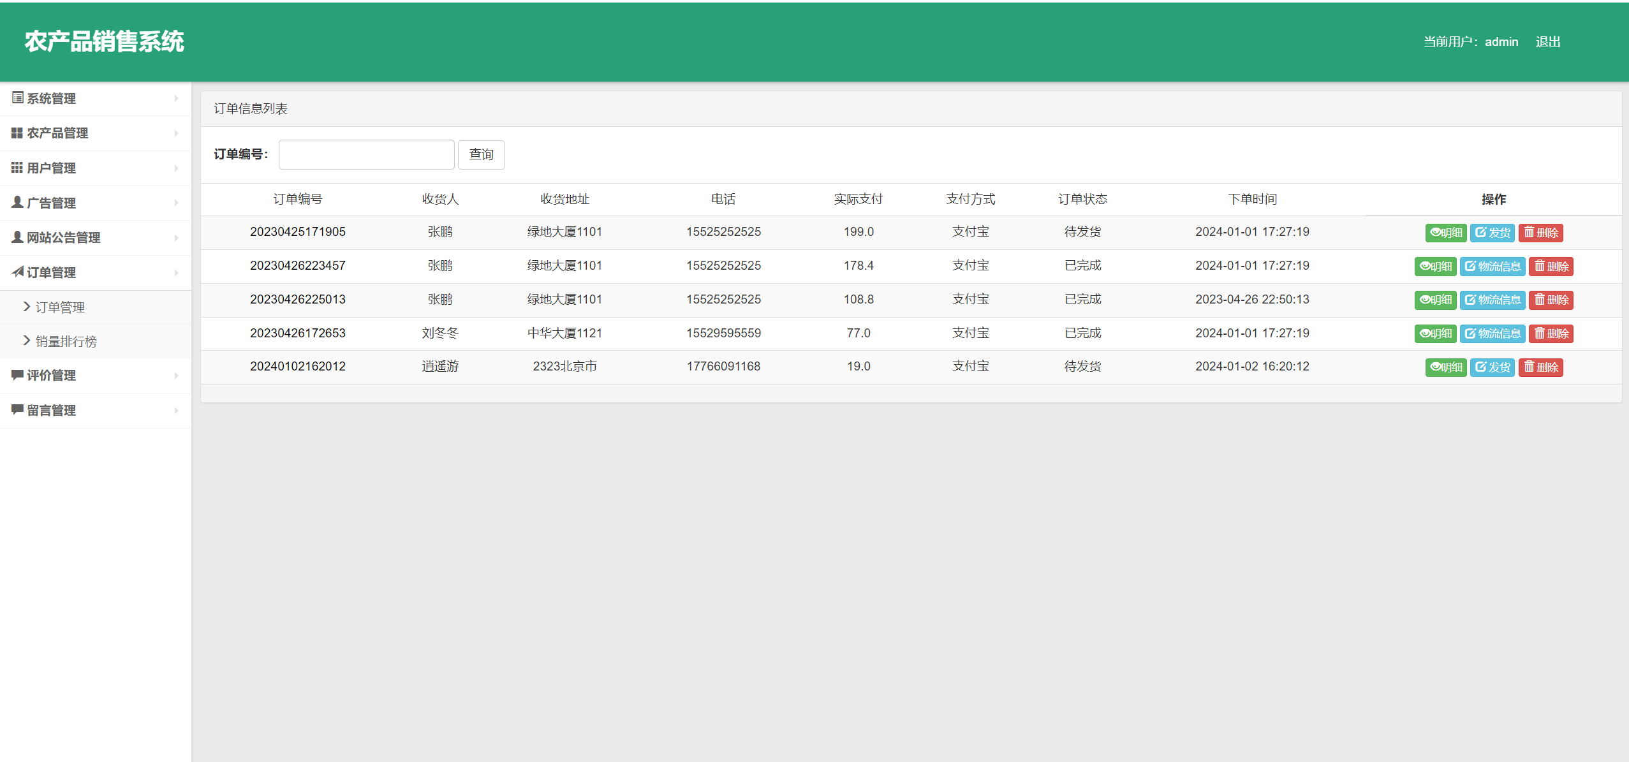1629x762 pixels.
Task: Click the 查询 search button
Action: (x=481, y=154)
